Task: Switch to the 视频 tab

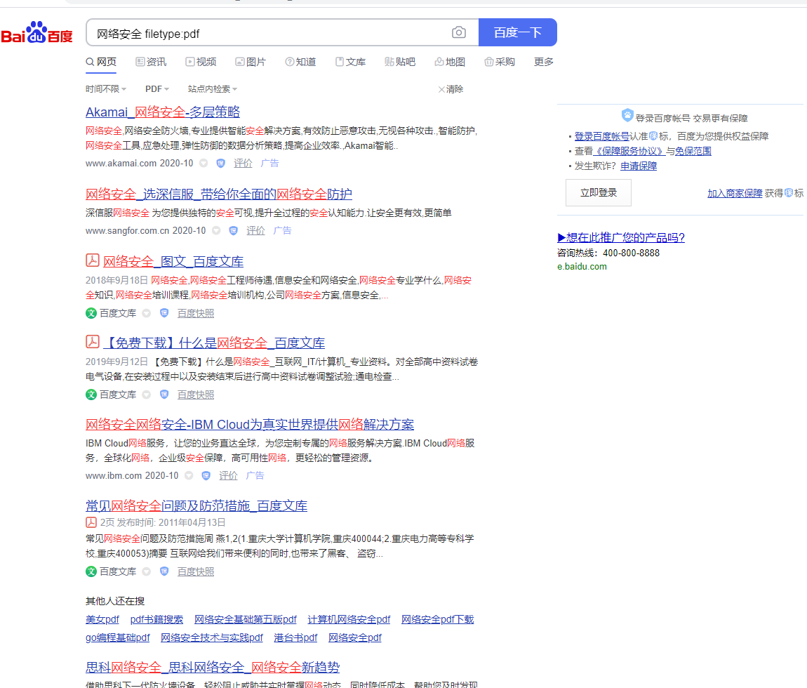Action: point(201,62)
